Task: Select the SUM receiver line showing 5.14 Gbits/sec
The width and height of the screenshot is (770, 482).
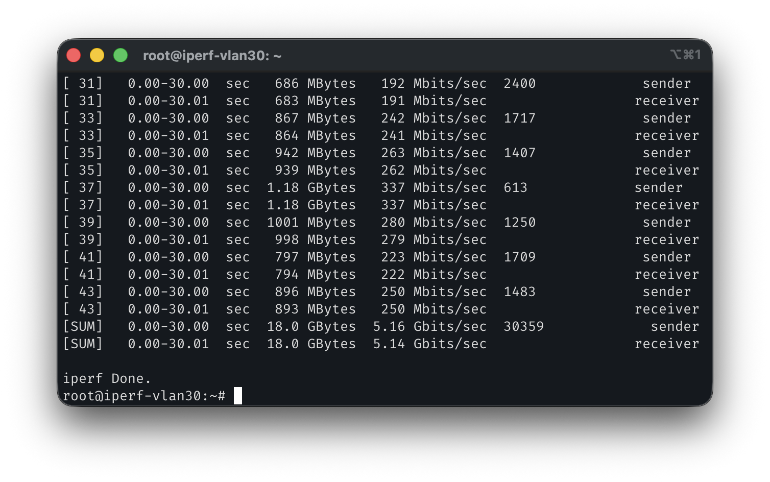Action: click(306, 344)
